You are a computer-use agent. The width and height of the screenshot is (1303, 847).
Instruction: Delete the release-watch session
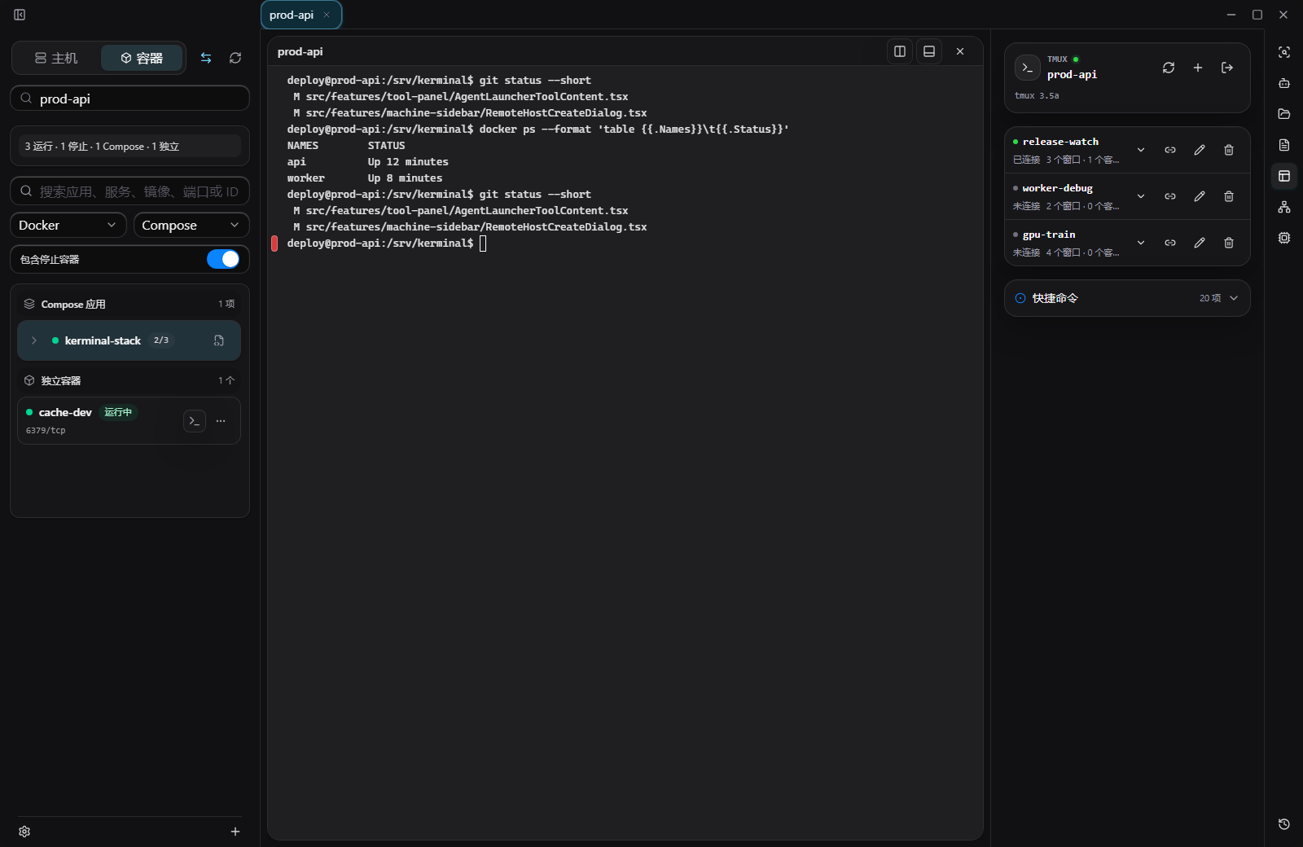(x=1229, y=150)
